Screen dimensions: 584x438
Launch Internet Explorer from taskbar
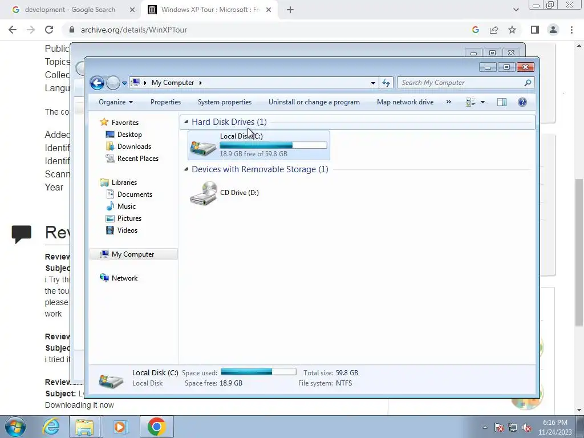click(51, 427)
